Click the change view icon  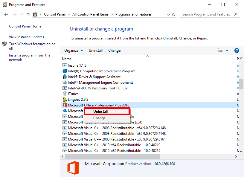click(220, 51)
